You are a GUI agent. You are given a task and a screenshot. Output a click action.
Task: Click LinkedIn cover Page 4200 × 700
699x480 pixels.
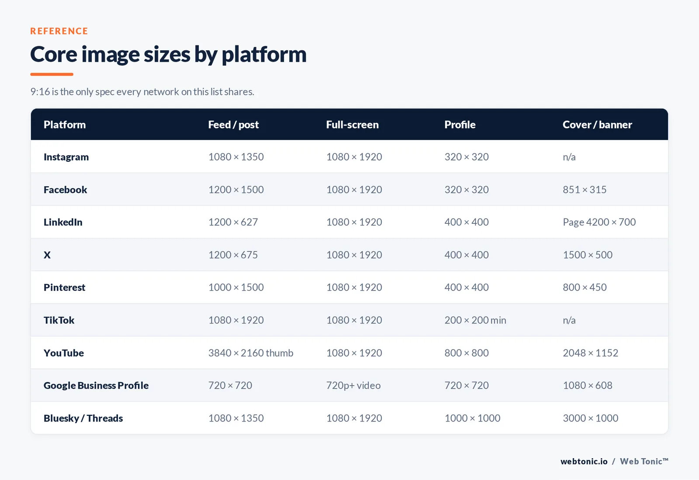(x=599, y=222)
